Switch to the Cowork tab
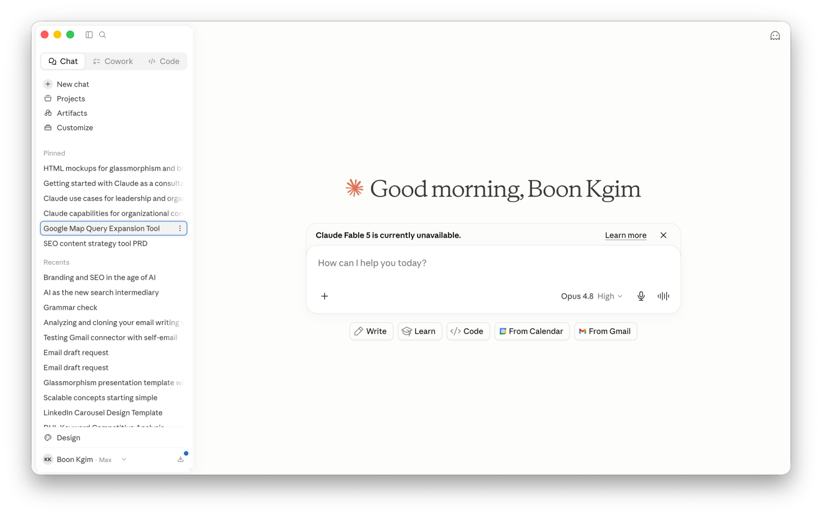 pos(113,61)
